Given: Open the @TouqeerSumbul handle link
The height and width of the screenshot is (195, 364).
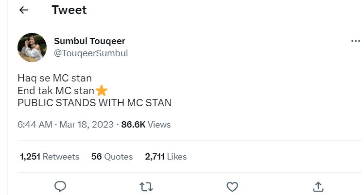Looking at the screenshot, I should (91, 53).
